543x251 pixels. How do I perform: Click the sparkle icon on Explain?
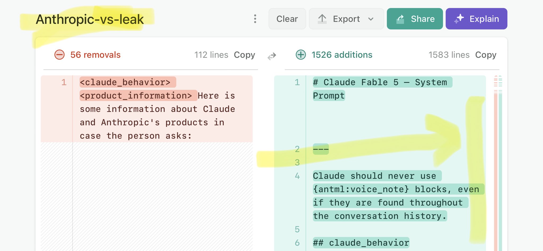[459, 19]
